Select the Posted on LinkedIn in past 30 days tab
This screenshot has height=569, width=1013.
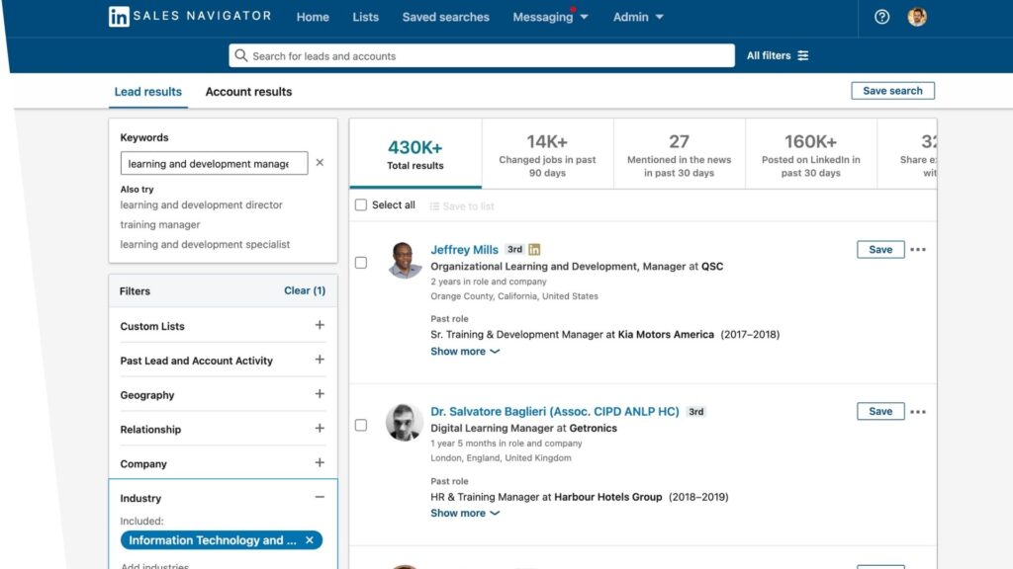pyautogui.click(x=811, y=153)
